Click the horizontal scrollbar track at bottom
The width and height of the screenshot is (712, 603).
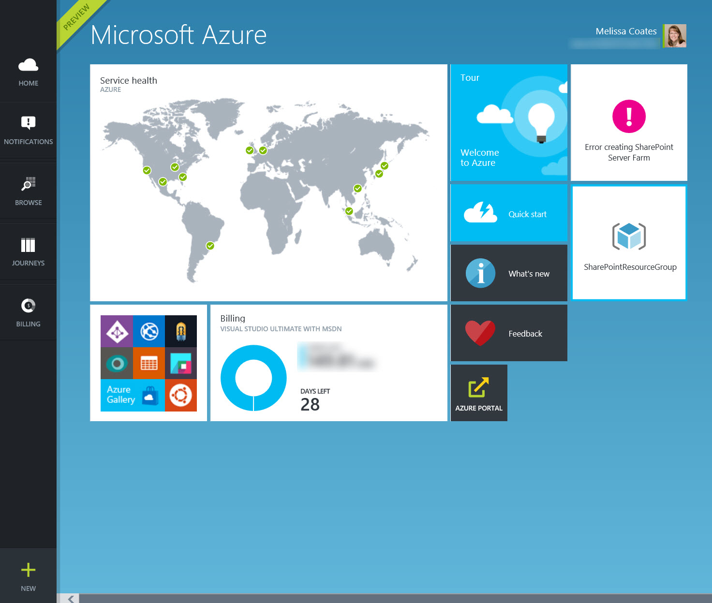click(396, 599)
